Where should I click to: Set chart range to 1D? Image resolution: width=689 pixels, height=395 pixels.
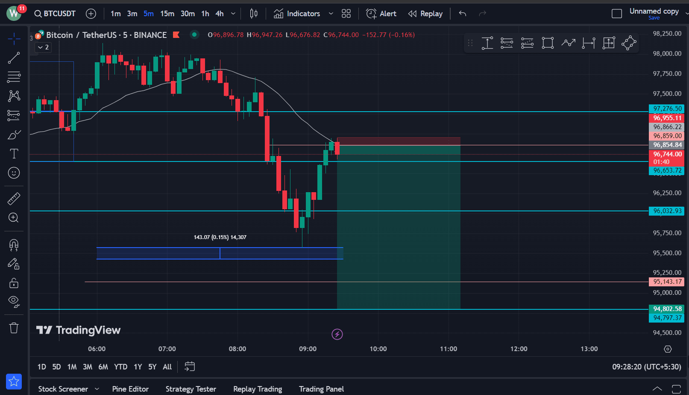(41, 366)
